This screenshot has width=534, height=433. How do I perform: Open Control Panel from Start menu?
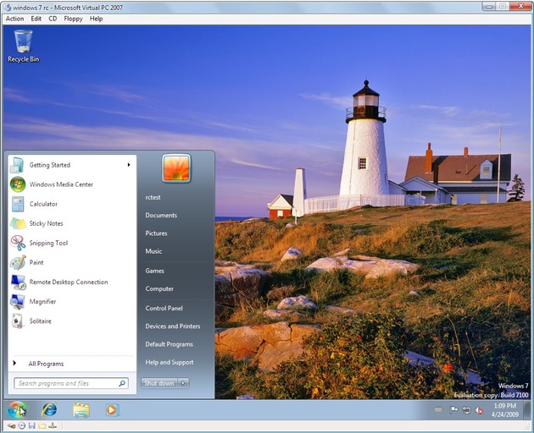pyautogui.click(x=164, y=309)
